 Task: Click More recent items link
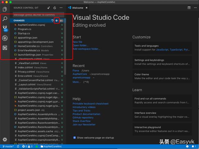point(76,82)
